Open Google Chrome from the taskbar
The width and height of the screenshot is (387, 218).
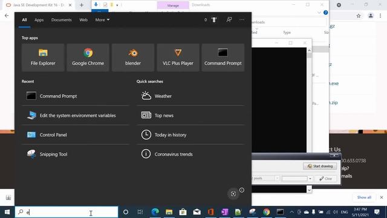266,212
